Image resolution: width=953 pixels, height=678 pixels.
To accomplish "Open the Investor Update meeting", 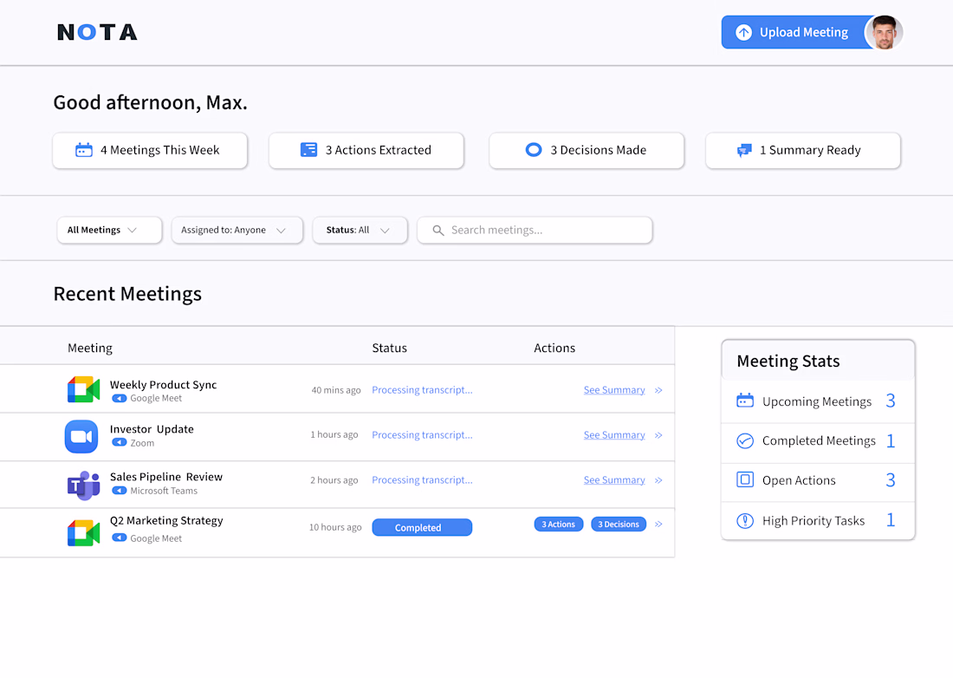I will pos(152,429).
